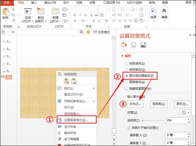Choose 设置背景格式(B)... from context menu
The image size is (196, 146).
click(x=77, y=120)
